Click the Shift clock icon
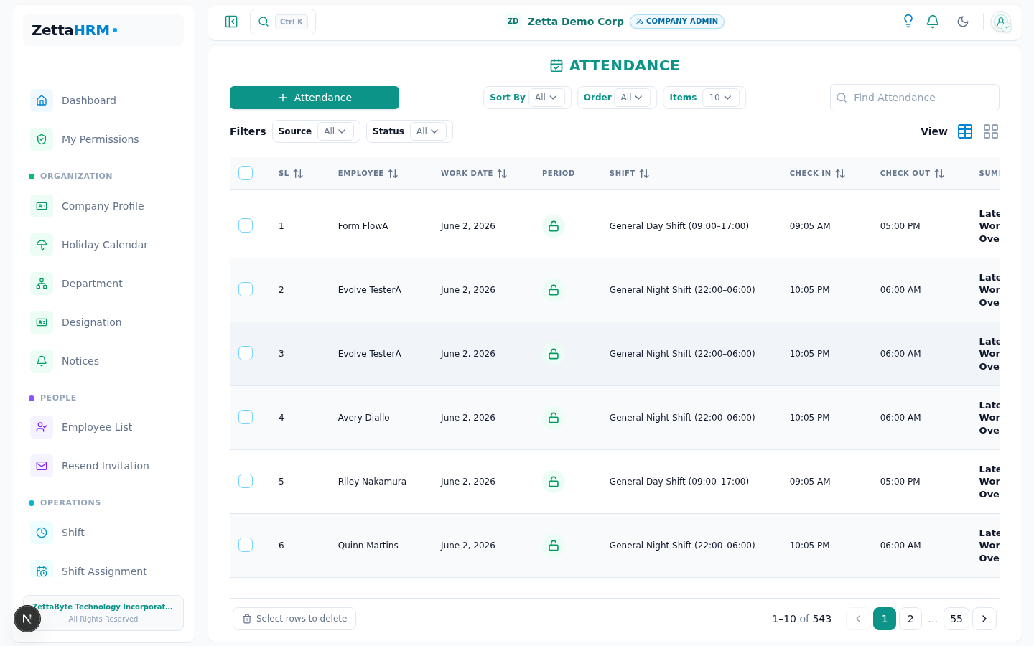Screen dimensions: 1034x646 tap(42, 533)
